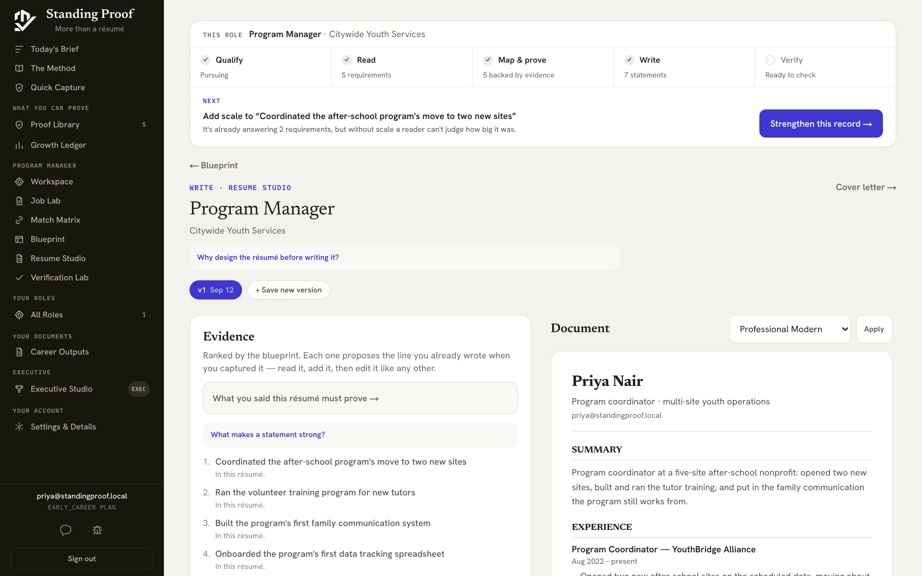The height and width of the screenshot is (576, 922).
Task: Open Verification Lab from sidebar
Action: pos(82,278)
